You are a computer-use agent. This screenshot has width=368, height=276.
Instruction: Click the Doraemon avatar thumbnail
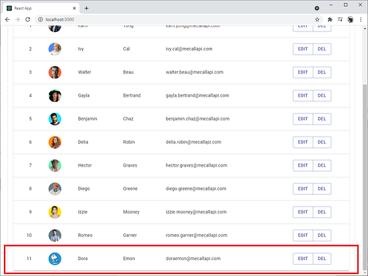pos(55,259)
